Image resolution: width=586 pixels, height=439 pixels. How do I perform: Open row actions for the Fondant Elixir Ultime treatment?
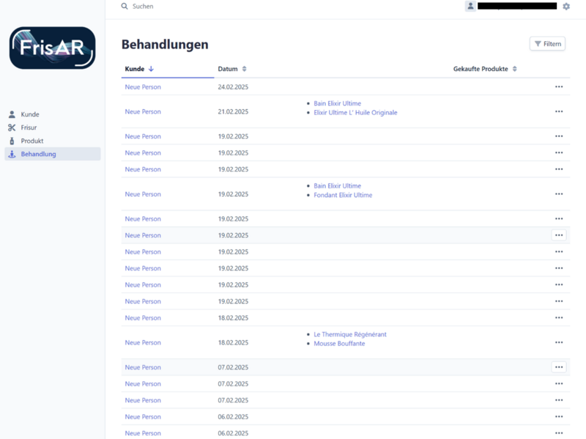[559, 194]
